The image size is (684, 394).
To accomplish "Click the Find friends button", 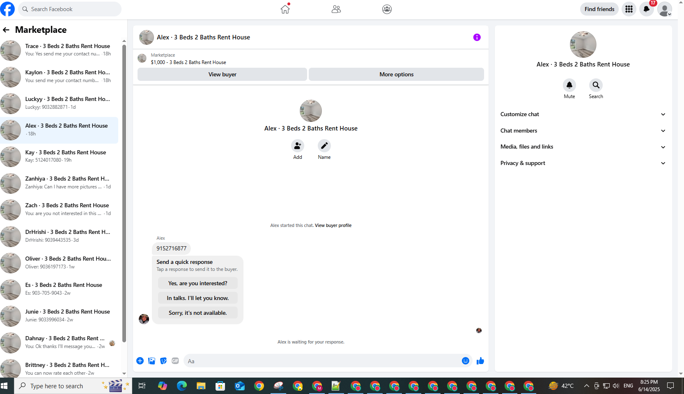I will click(x=599, y=9).
